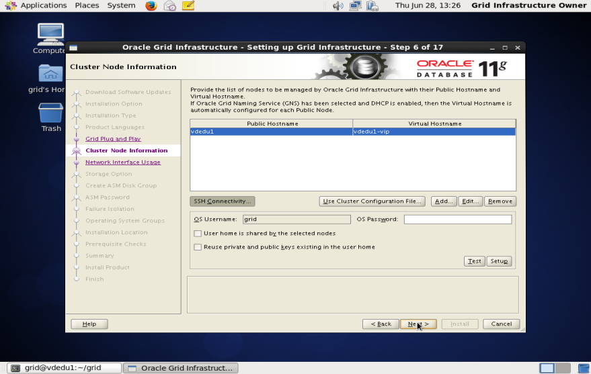Click the Edit node button
The width and height of the screenshot is (591, 374).
(471, 201)
